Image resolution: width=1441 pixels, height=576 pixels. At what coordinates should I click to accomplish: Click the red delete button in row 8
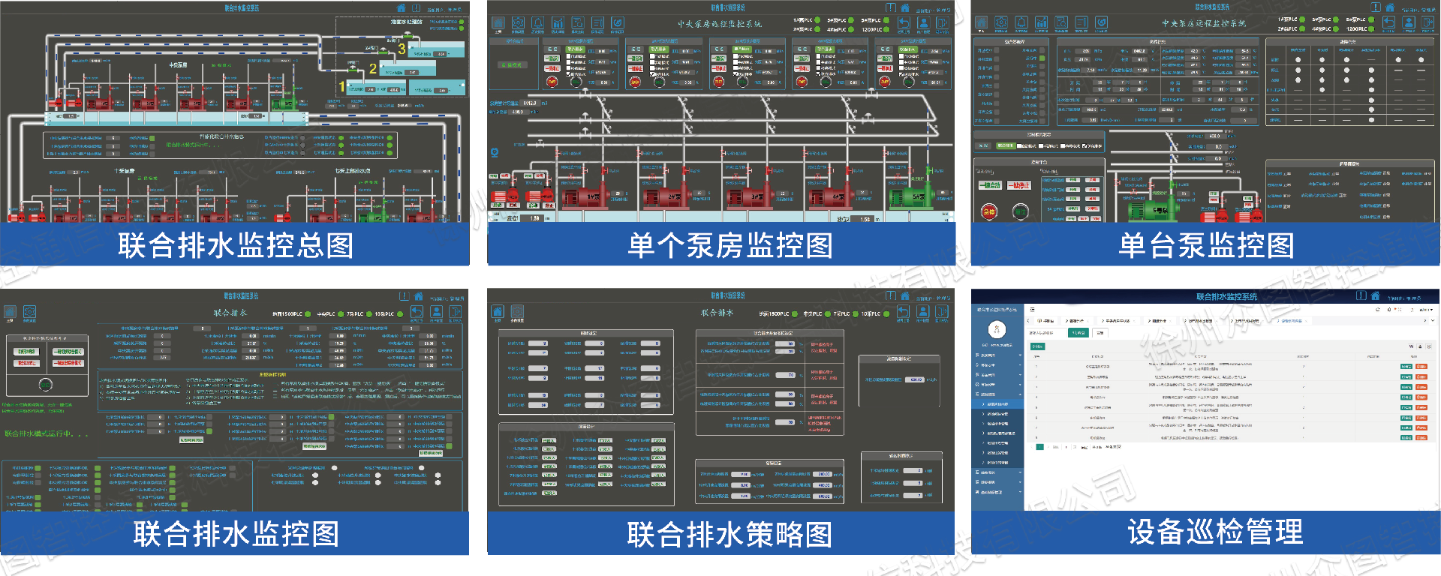(x=1421, y=438)
